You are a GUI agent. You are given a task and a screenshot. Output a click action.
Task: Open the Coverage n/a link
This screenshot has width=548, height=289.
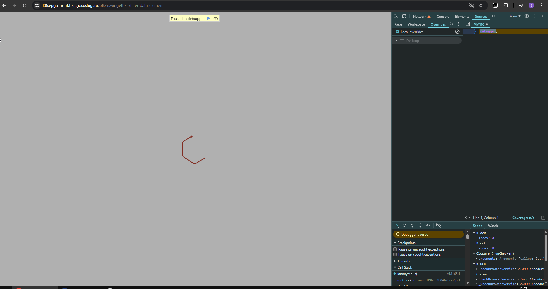pos(523,218)
